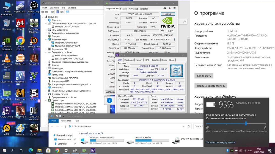
Task: Click Device Manager forward arrow toolbar icon
Action: coord(47,12)
